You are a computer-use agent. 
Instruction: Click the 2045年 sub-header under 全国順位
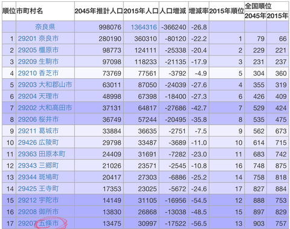[x=256, y=16]
